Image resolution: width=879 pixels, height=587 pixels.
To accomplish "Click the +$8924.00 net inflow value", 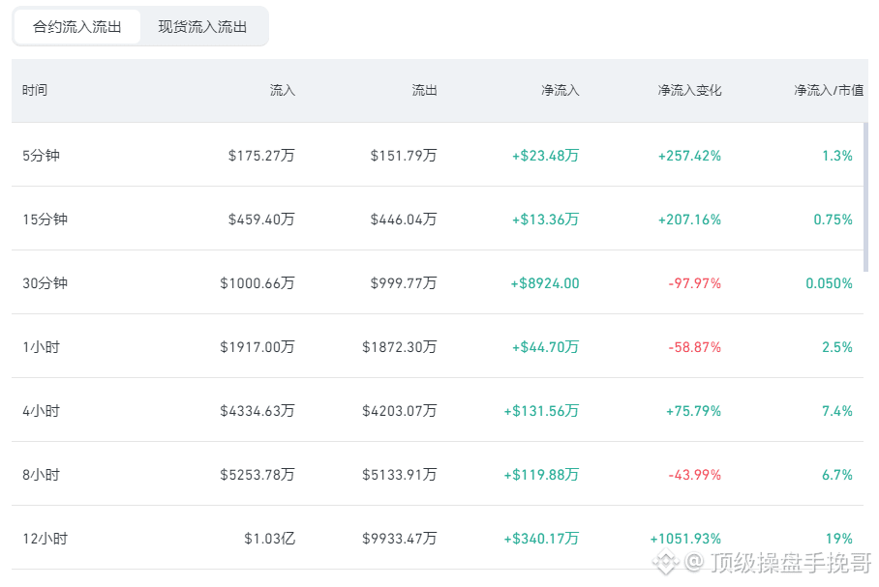I will 544,282.
